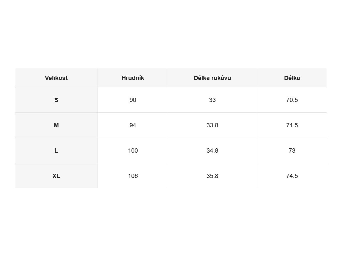Viewport: 342px width, 256px height.
Task: Select length value 74.5
Action: 292,176
